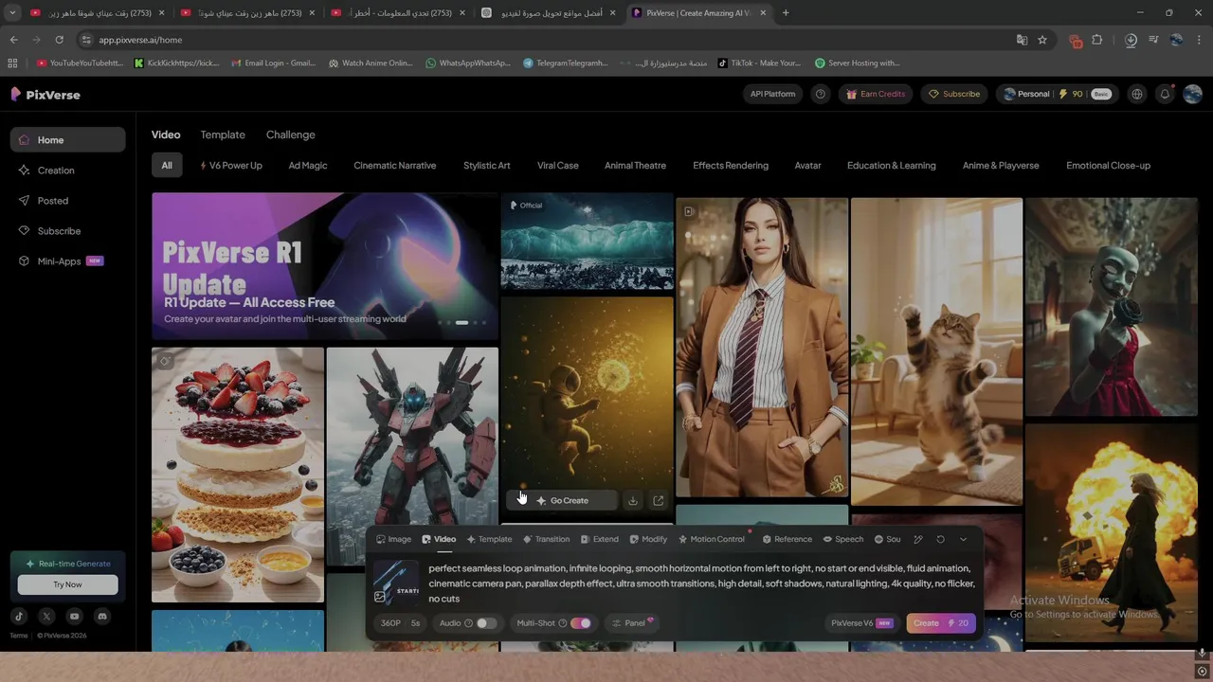Click the share icon next to Go Create
The height and width of the screenshot is (682, 1213).
[x=659, y=500]
